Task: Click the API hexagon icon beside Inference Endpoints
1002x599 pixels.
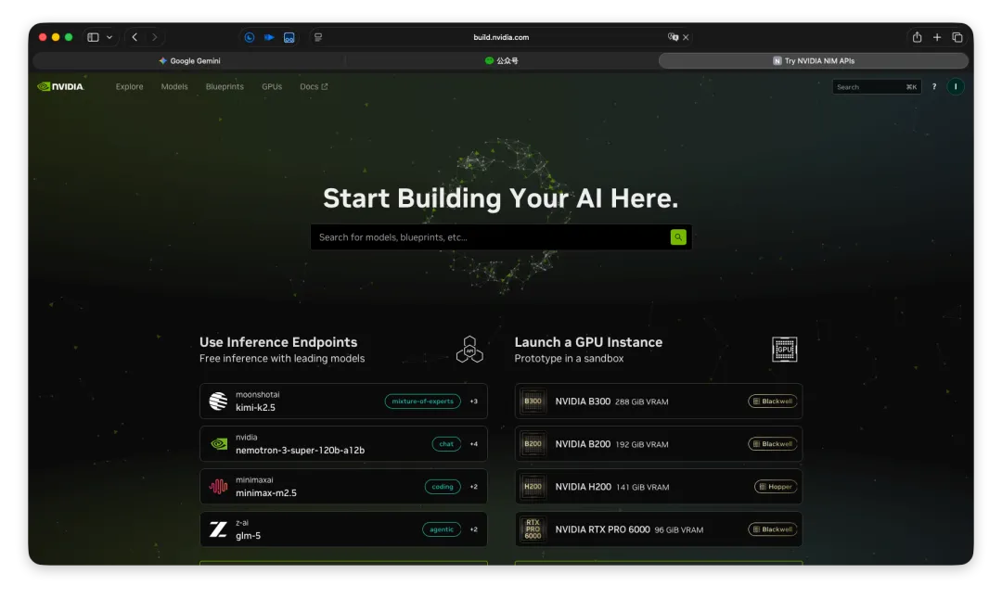Action: point(469,350)
